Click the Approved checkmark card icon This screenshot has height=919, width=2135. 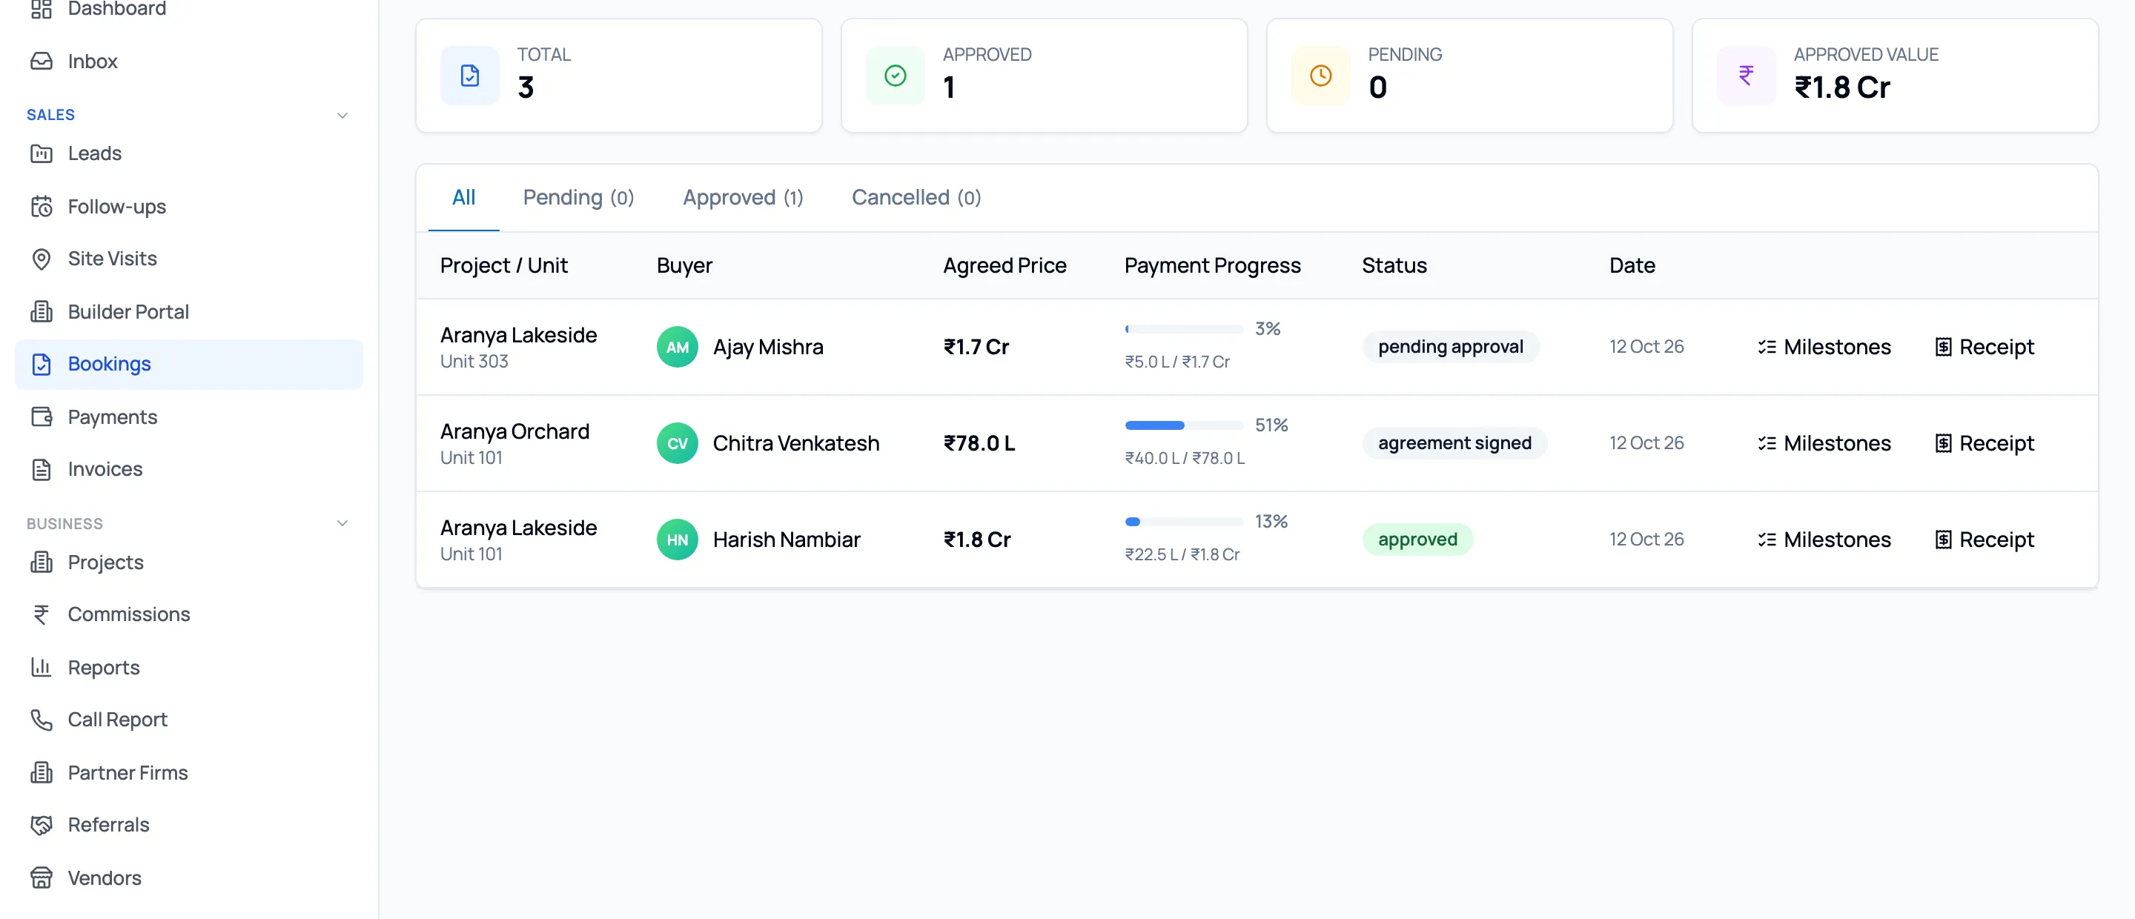click(x=896, y=76)
